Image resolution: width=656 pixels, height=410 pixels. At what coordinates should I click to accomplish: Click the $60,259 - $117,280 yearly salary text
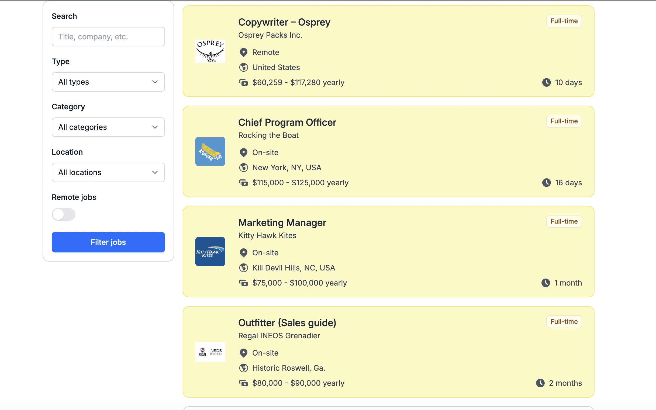click(298, 82)
